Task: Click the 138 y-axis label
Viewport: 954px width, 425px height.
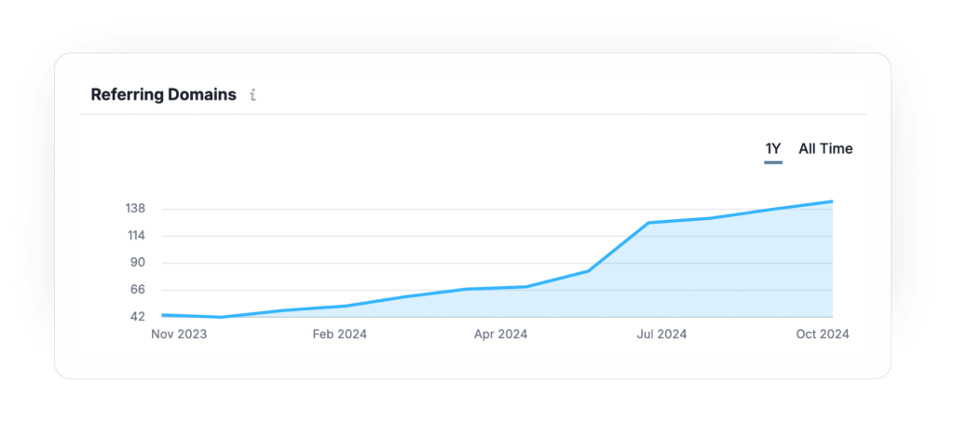Action: click(135, 209)
